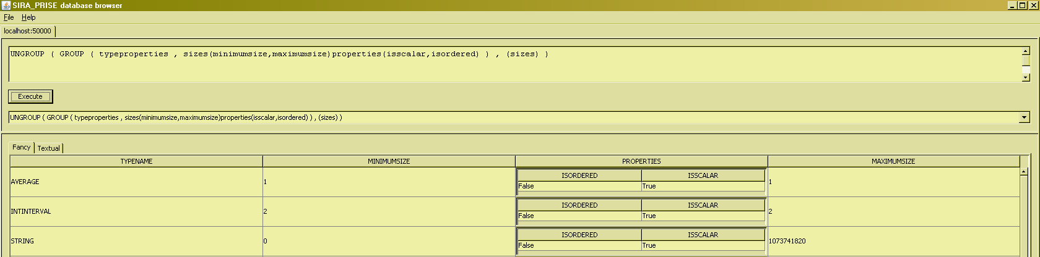The height and width of the screenshot is (257, 1040).
Task: Open the File menu
Action: coord(9,17)
